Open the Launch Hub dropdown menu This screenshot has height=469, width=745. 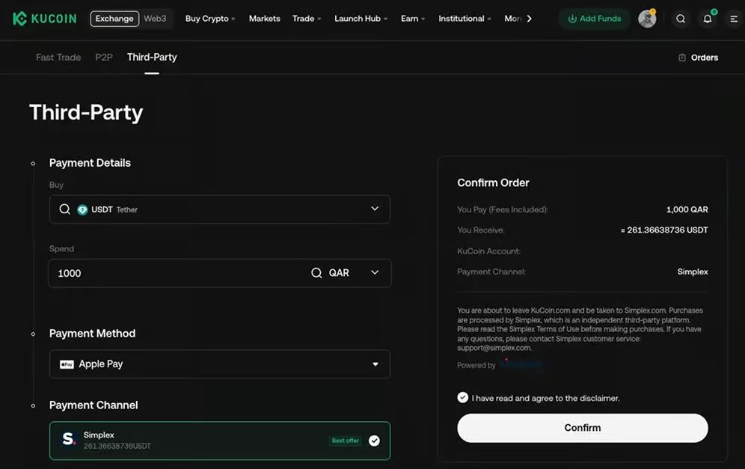point(361,19)
